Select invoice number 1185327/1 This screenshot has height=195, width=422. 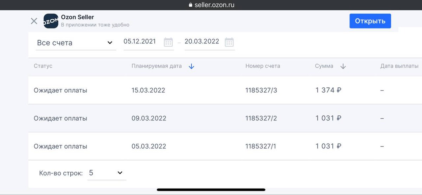click(x=261, y=146)
